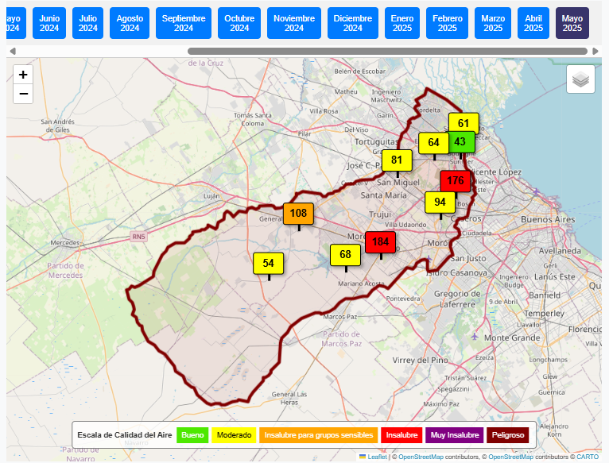Zoom in with the plus button
609x463 pixels.
click(23, 74)
